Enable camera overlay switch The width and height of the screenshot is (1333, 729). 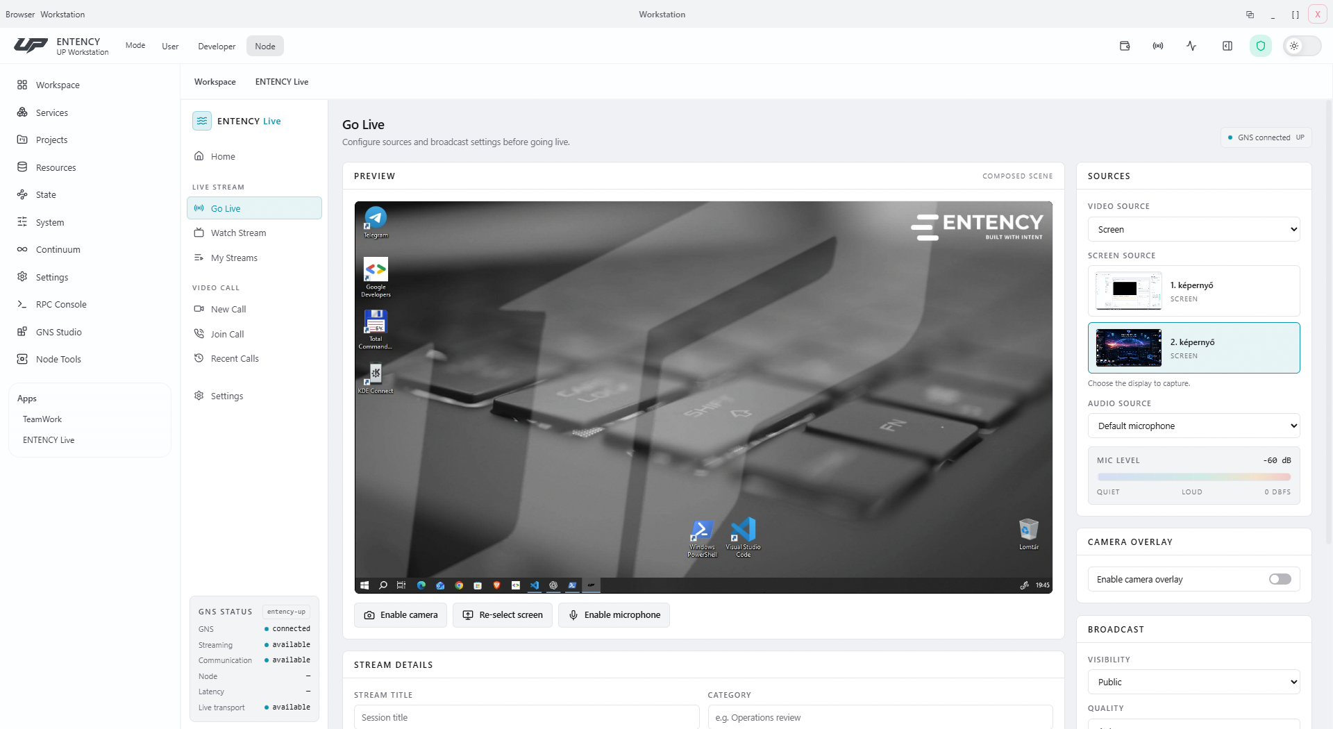click(1280, 579)
